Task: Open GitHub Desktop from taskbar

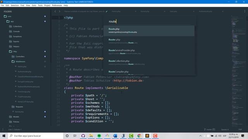Action: coord(83,136)
